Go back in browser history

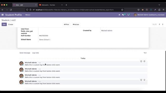click(3, 10)
